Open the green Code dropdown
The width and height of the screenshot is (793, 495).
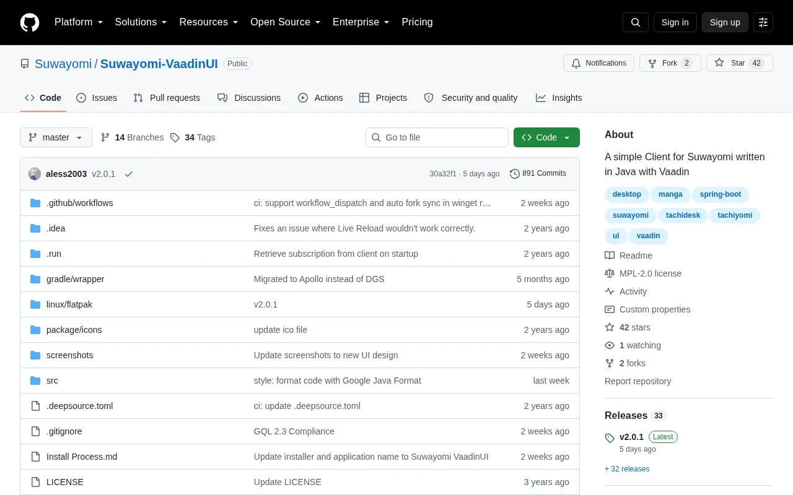point(546,137)
